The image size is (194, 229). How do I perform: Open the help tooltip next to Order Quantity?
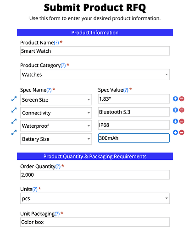(x=58, y=166)
